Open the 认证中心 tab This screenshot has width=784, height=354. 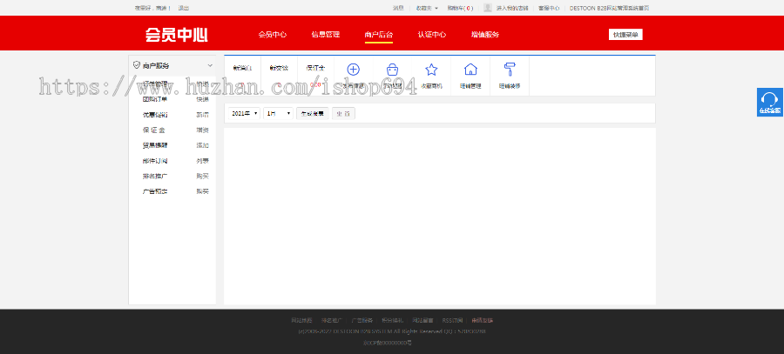[x=431, y=35]
